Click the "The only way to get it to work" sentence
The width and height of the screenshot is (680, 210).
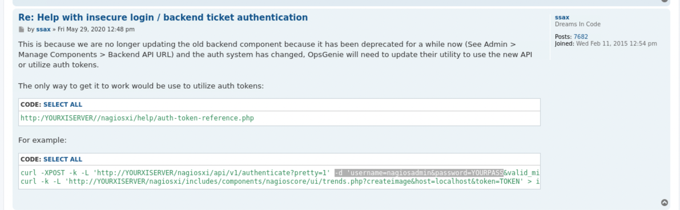[141, 86]
